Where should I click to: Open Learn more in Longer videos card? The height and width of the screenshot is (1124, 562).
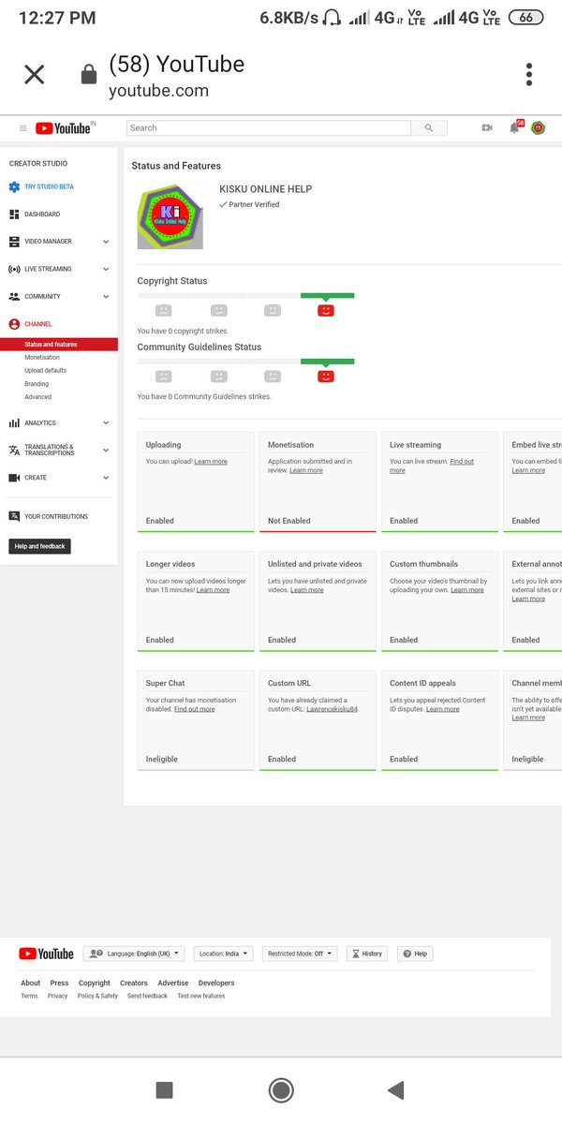[x=213, y=590]
